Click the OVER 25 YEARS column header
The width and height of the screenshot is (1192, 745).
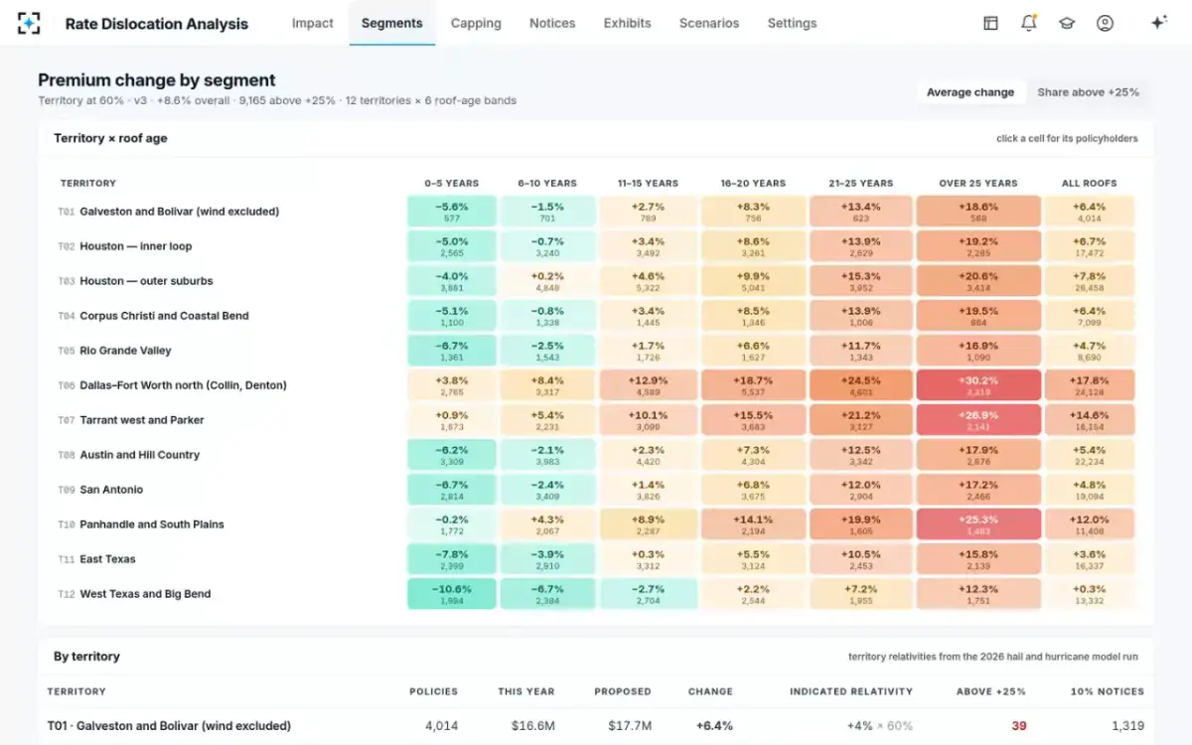(978, 183)
